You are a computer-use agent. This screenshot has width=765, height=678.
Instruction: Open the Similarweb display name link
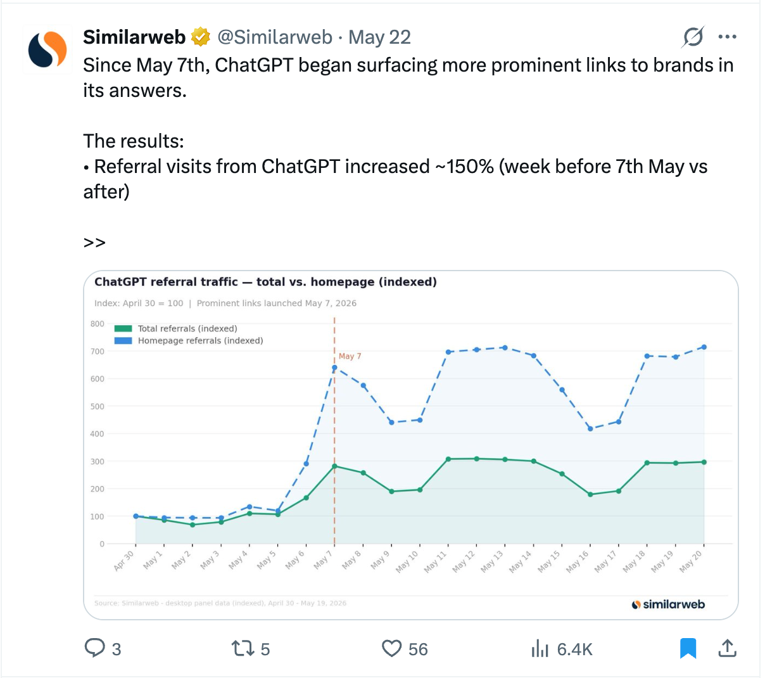[134, 37]
